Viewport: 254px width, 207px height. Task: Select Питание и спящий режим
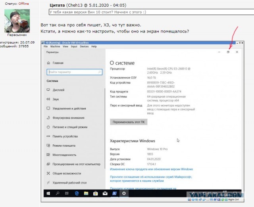coord(67,127)
